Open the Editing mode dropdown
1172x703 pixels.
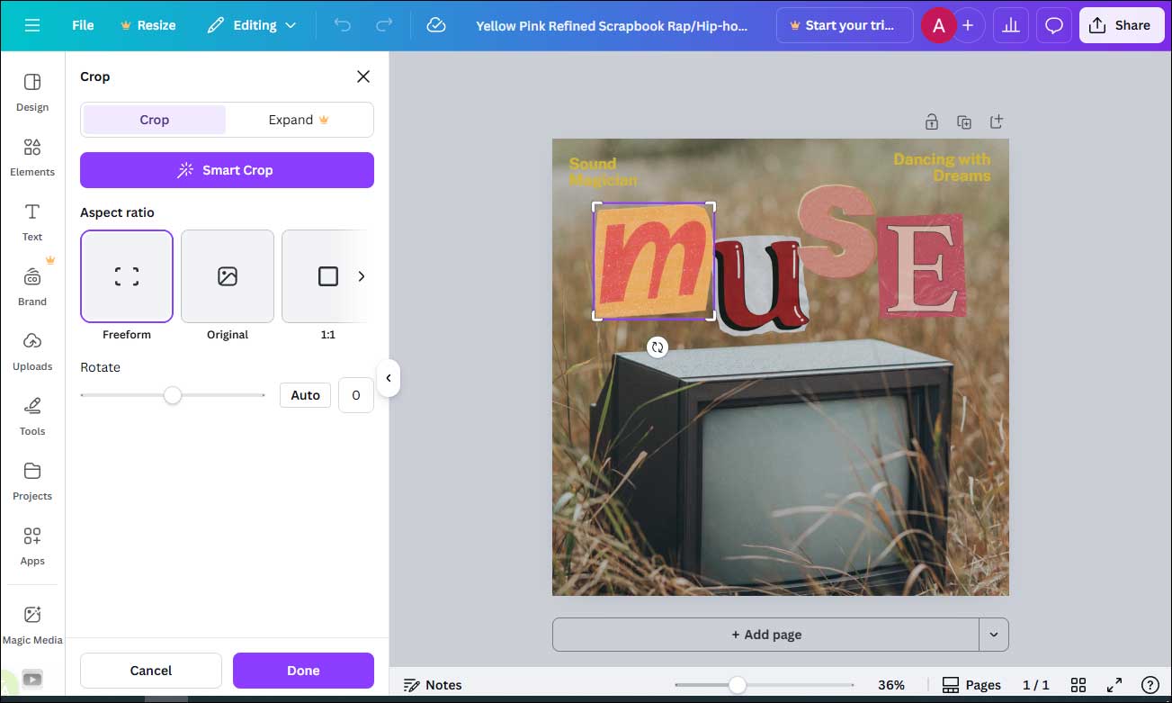click(x=252, y=24)
